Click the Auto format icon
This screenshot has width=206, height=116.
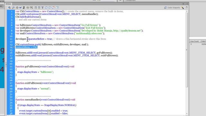click(24, 8)
